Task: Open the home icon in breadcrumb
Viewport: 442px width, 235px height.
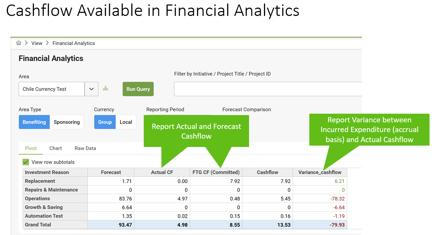Action: (x=19, y=43)
